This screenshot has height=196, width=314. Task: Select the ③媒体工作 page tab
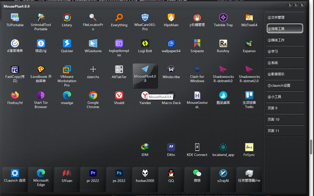click(285, 40)
